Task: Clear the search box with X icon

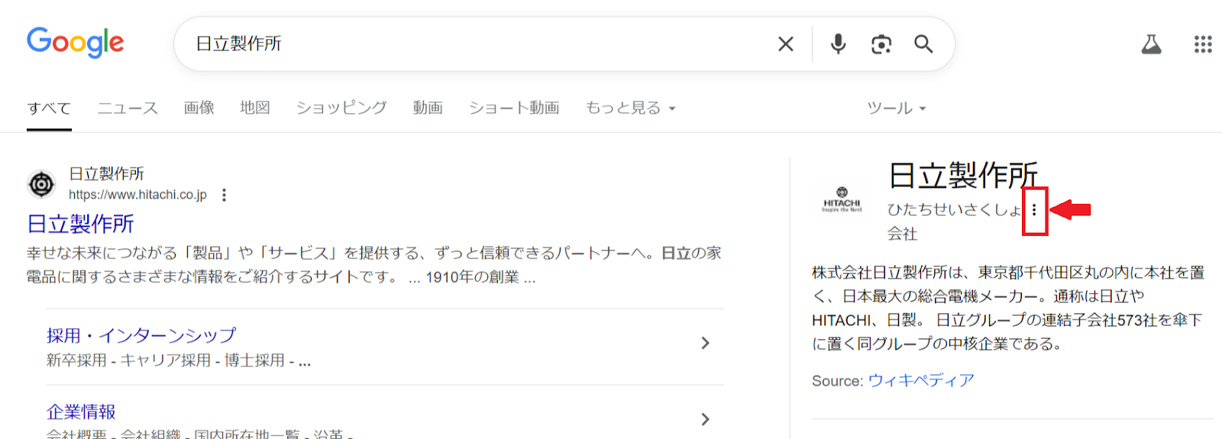Action: tap(785, 44)
